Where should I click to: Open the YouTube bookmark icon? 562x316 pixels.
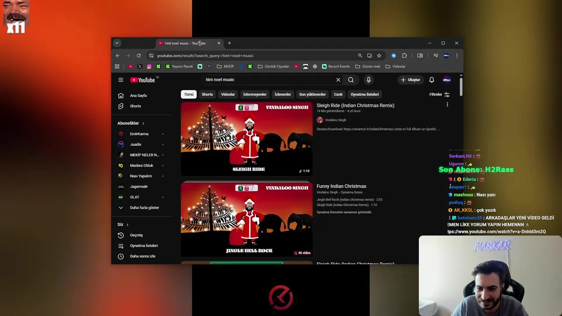(130, 66)
